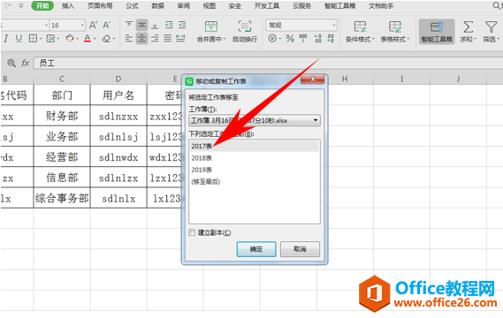Viewport: 503px width, 318px height.
Task: Open the currency format icon
Action: tap(272, 39)
